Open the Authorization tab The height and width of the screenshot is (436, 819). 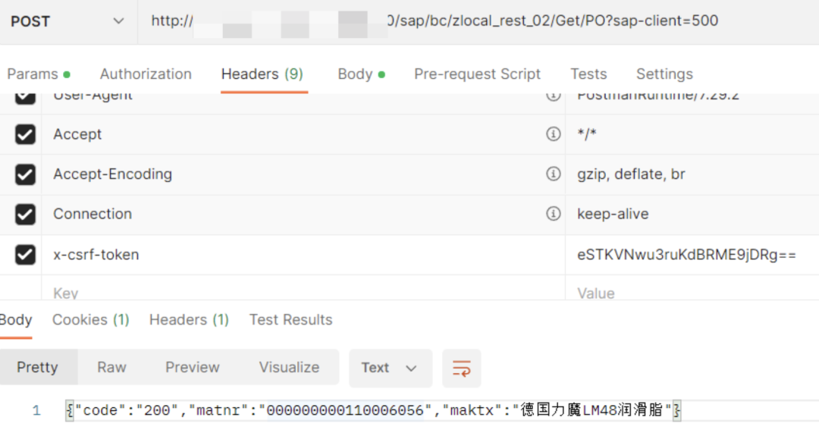146,74
